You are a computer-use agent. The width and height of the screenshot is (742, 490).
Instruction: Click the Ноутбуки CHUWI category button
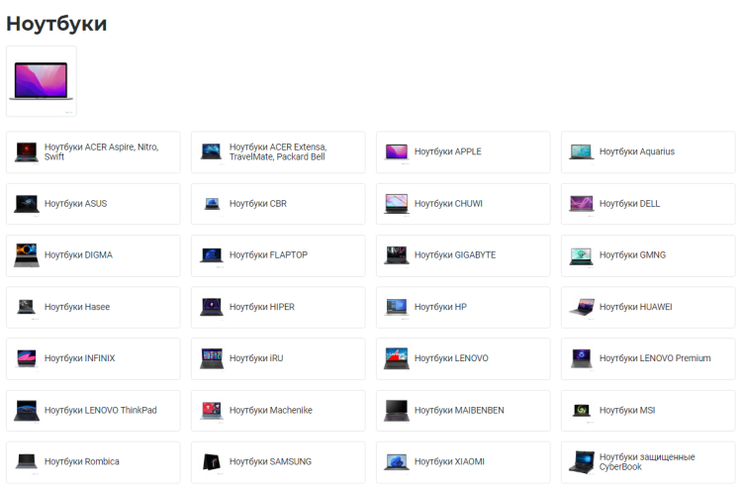[448, 204]
